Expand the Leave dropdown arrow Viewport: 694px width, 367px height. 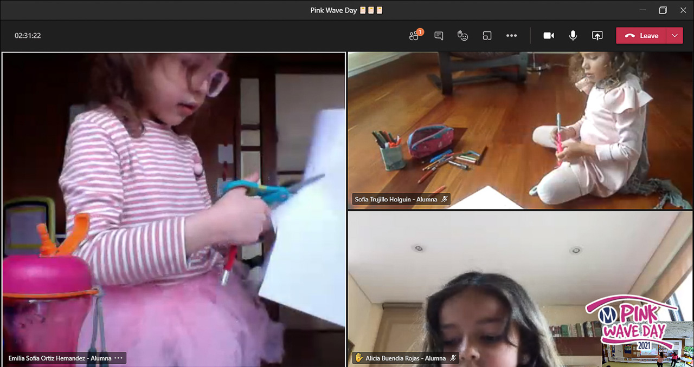tap(674, 36)
